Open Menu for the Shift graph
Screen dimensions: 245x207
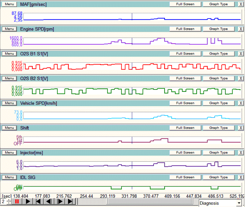9,128
